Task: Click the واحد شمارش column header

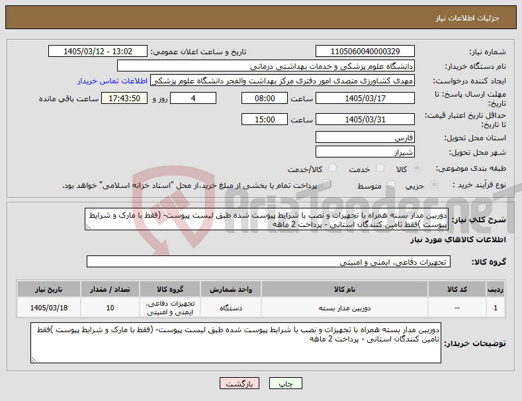Action: pos(231,289)
